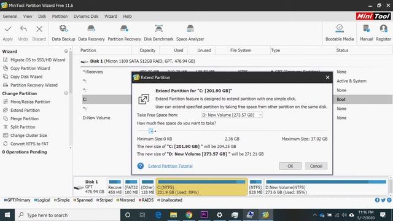Click in Type here to search box

click(x=68, y=215)
